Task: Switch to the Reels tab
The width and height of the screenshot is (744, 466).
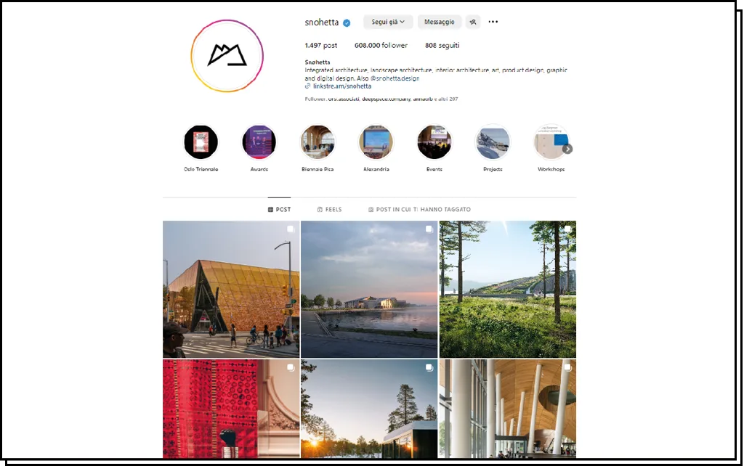Action: coord(329,209)
